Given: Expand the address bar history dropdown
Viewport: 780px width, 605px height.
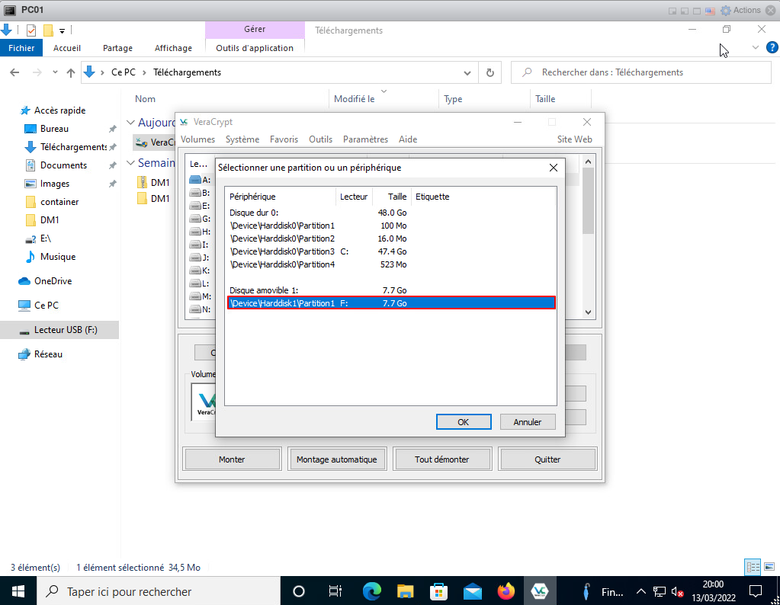Looking at the screenshot, I should coord(468,72).
